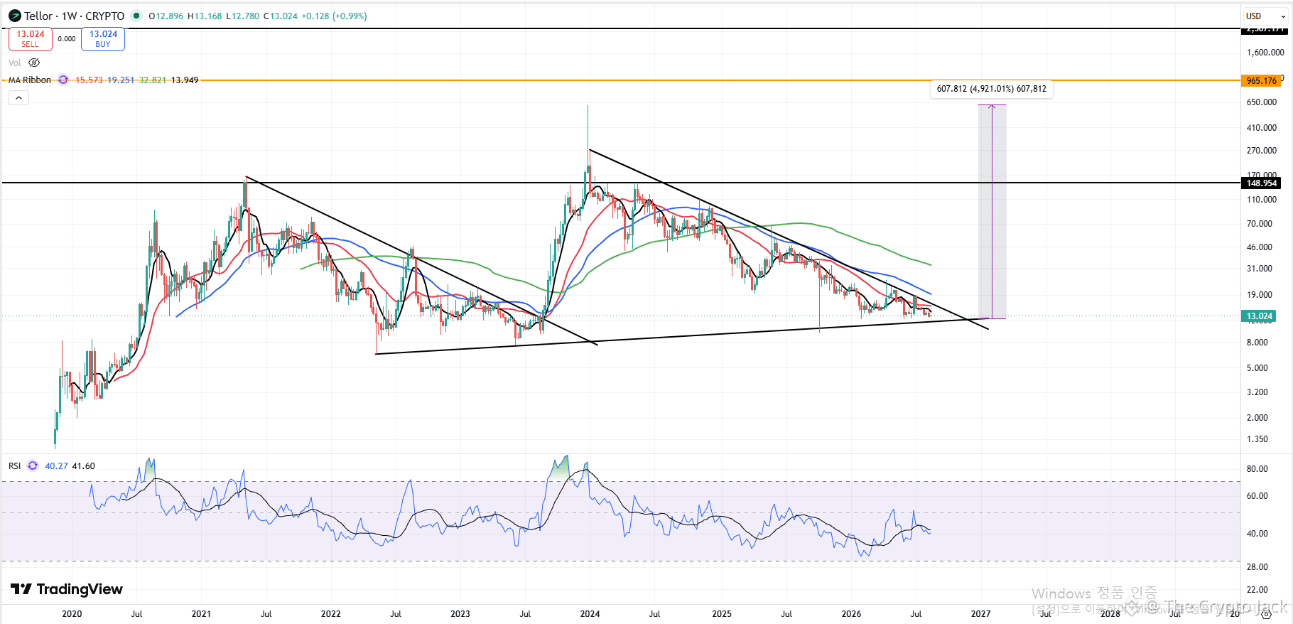
Task: Click the RSI indicator refresh icon
Action: [x=33, y=466]
